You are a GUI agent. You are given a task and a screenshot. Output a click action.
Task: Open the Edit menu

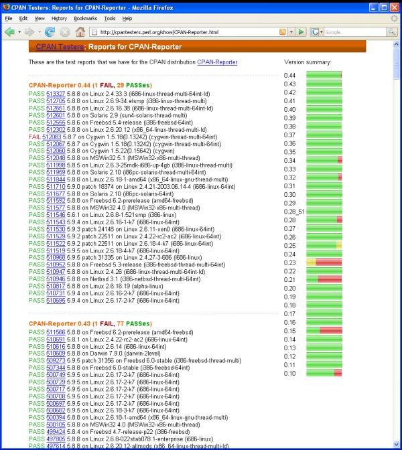point(23,19)
